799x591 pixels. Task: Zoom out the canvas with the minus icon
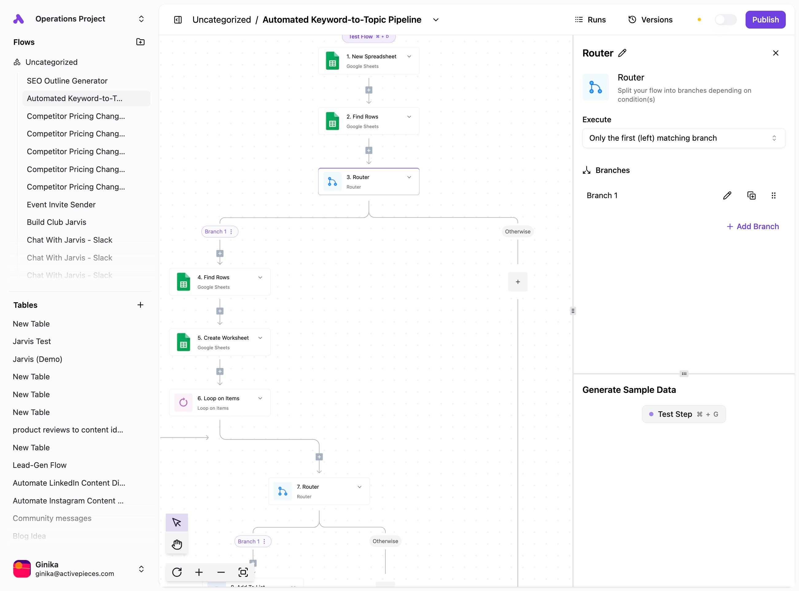[221, 572]
